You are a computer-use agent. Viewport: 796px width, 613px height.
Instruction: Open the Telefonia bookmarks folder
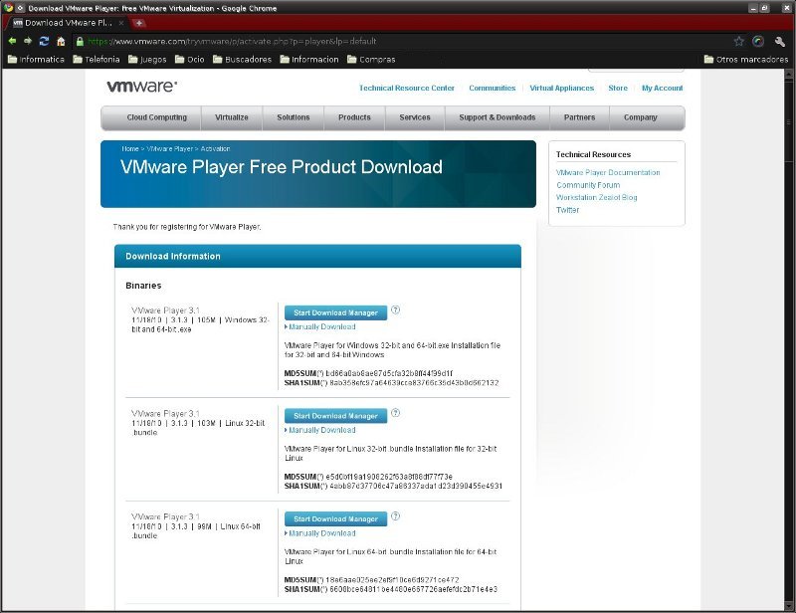click(x=97, y=60)
